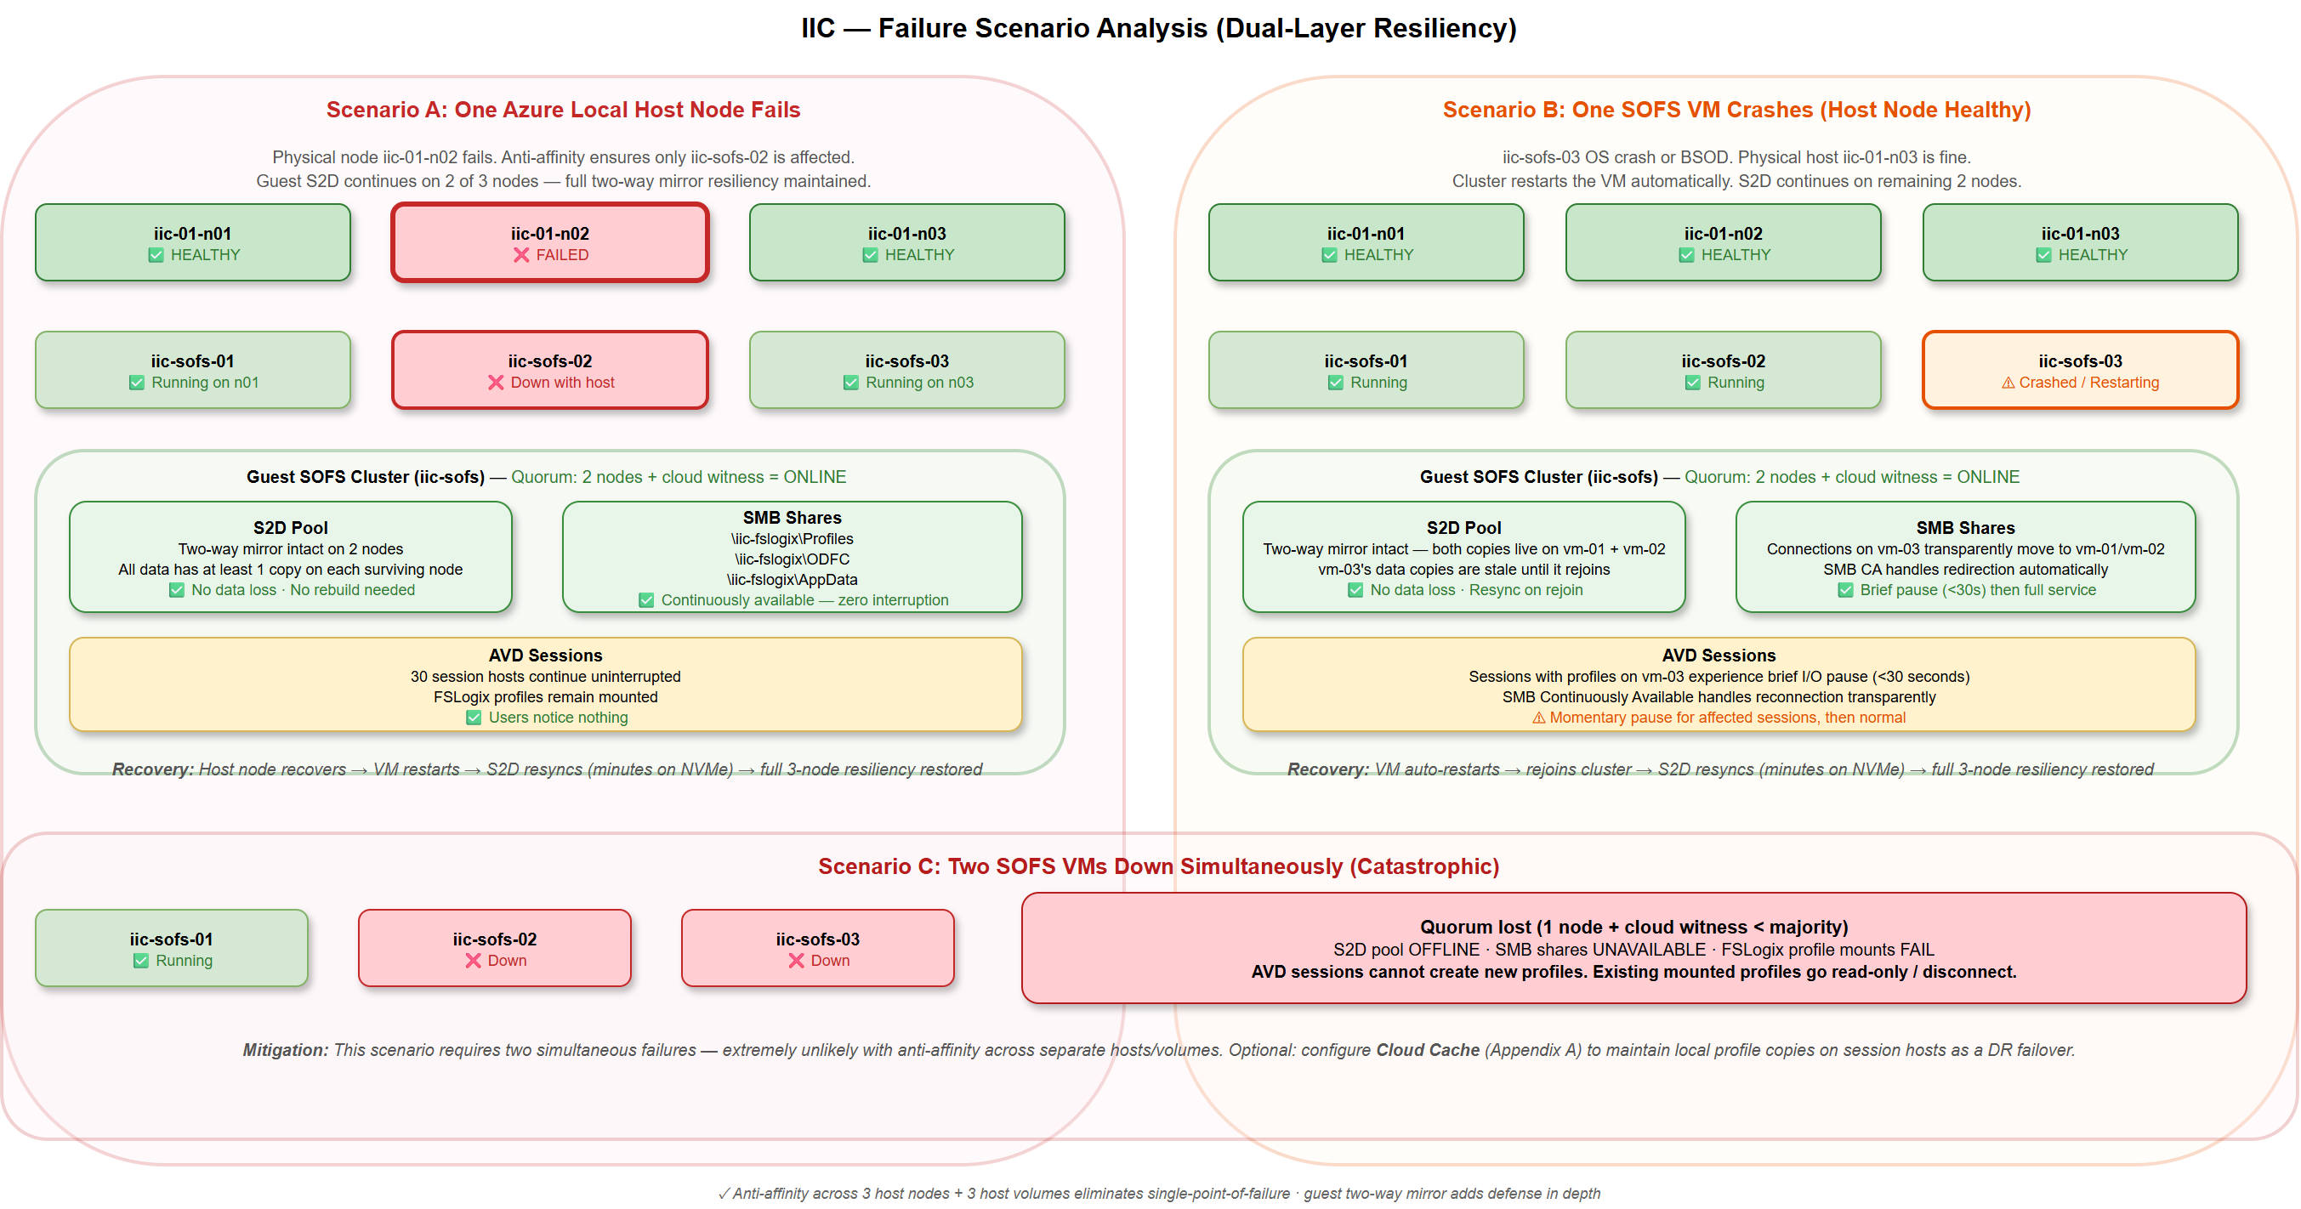This screenshot has width=2301, height=1209.
Task: Select the checkmark beside No data loss
Action: [176, 589]
